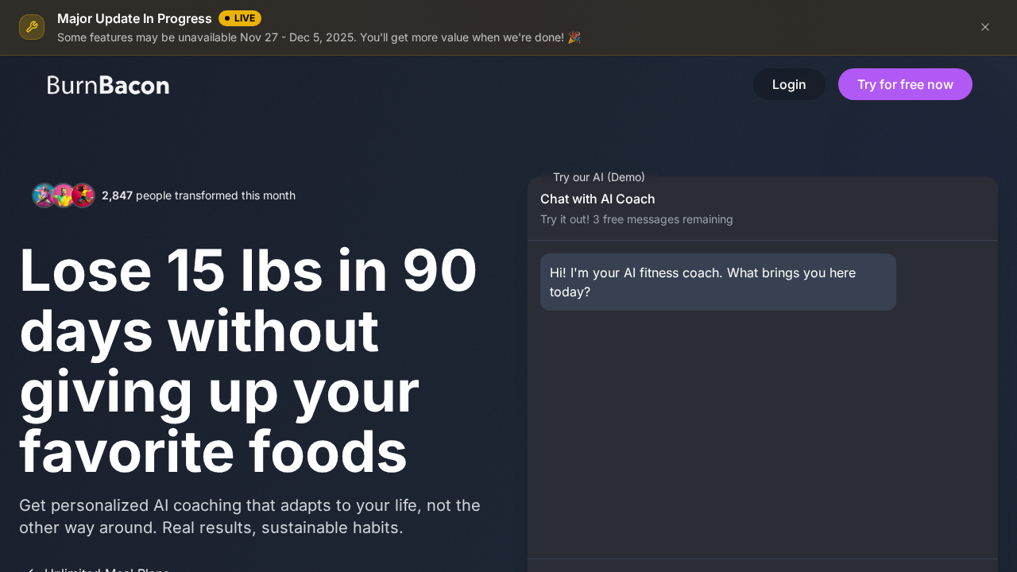The image size is (1017, 572).
Task: Click the "Major Update In Progress" title
Action: [x=134, y=18]
